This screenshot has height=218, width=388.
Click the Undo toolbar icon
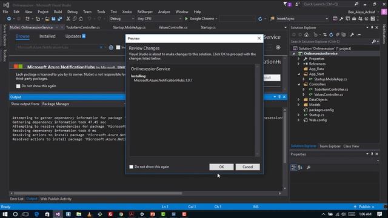click(x=89, y=19)
